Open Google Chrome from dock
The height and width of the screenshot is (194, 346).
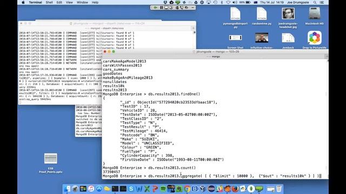point(187,189)
